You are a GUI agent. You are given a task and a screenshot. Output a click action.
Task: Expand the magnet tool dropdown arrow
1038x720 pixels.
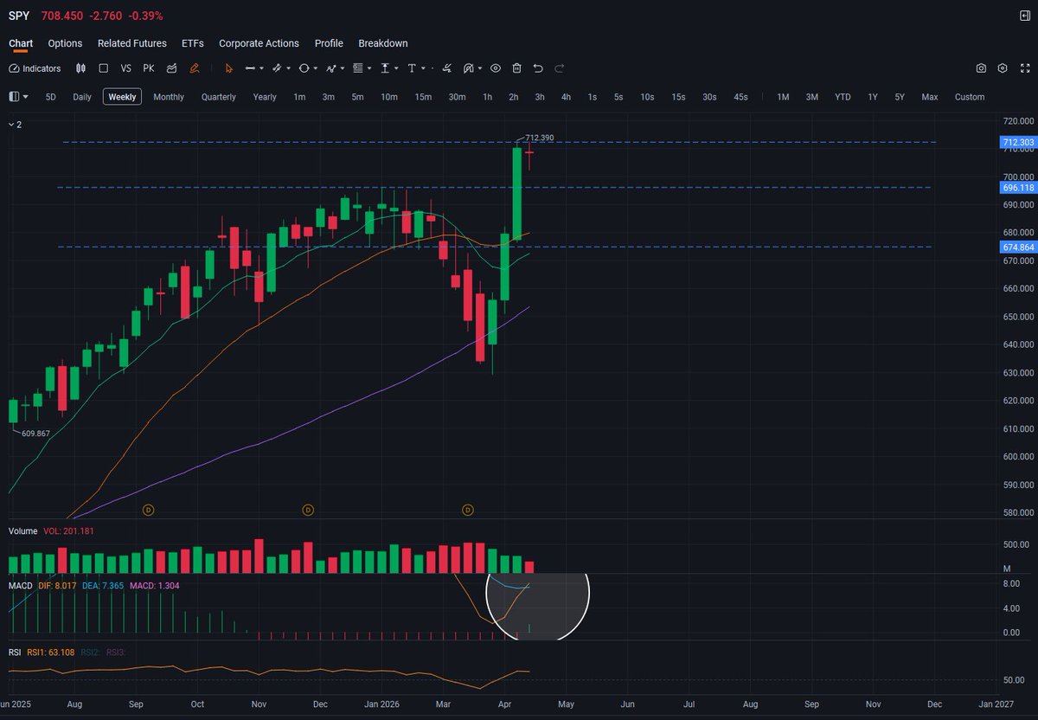(479, 68)
